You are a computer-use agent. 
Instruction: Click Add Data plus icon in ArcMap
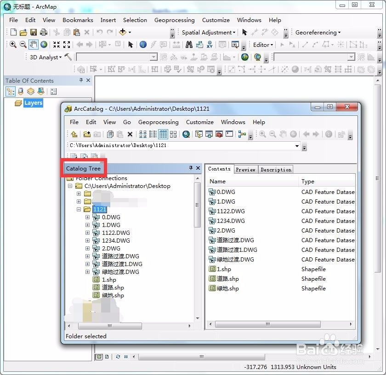point(123,32)
